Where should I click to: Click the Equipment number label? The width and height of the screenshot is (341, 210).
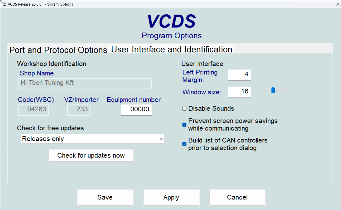pyautogui.click(x=134, y=100)
